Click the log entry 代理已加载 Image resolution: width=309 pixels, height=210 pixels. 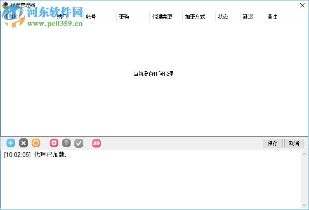point(35,155)
